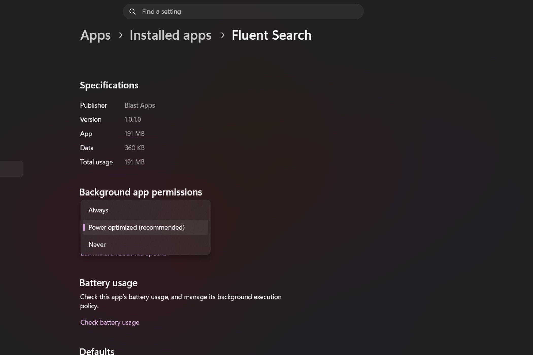Click the 360 KB data value

(135, 148)
